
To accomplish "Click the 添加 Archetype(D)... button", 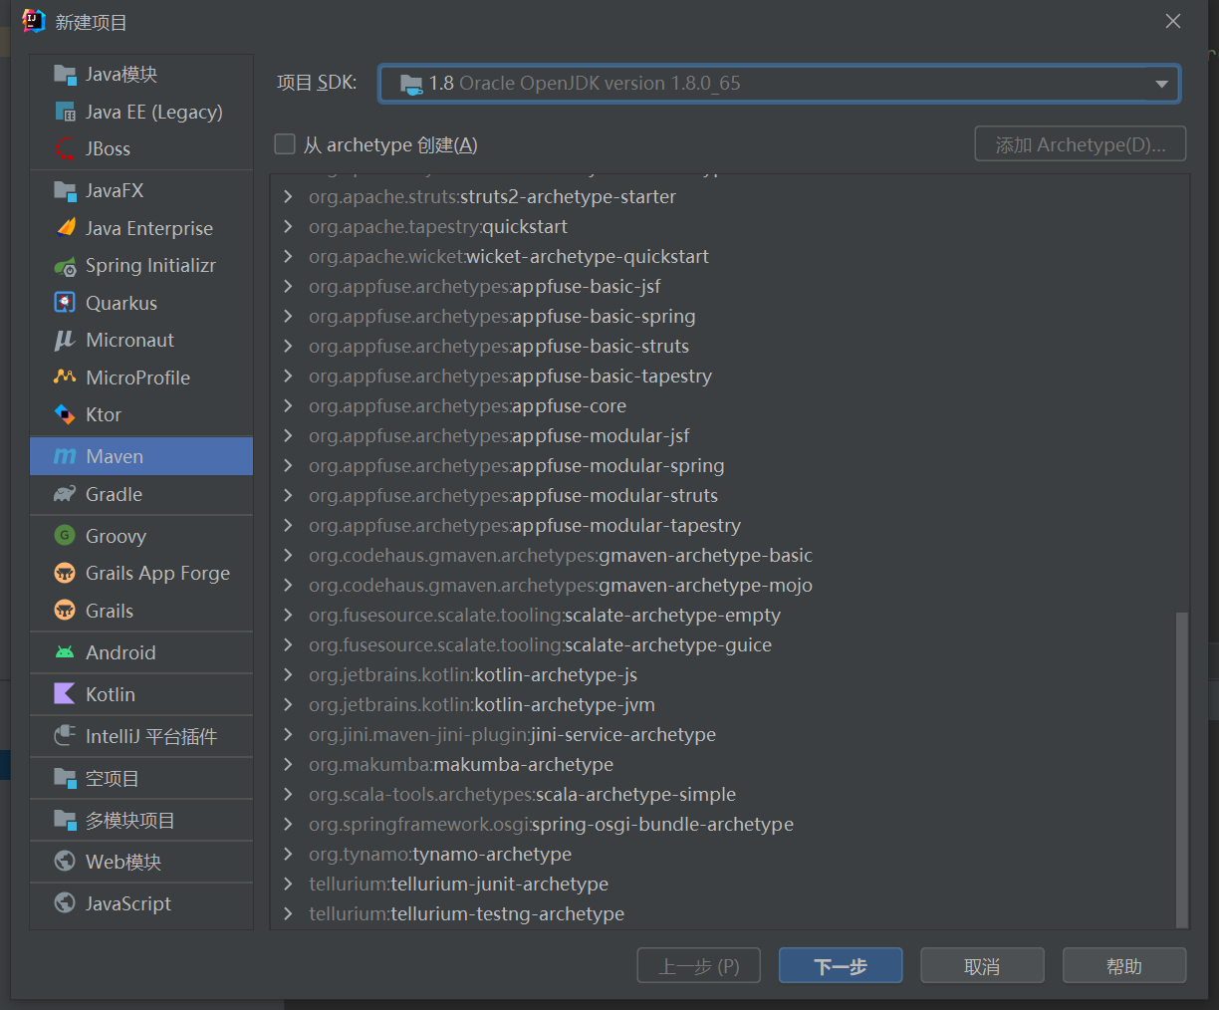I will coord(1081,144).
